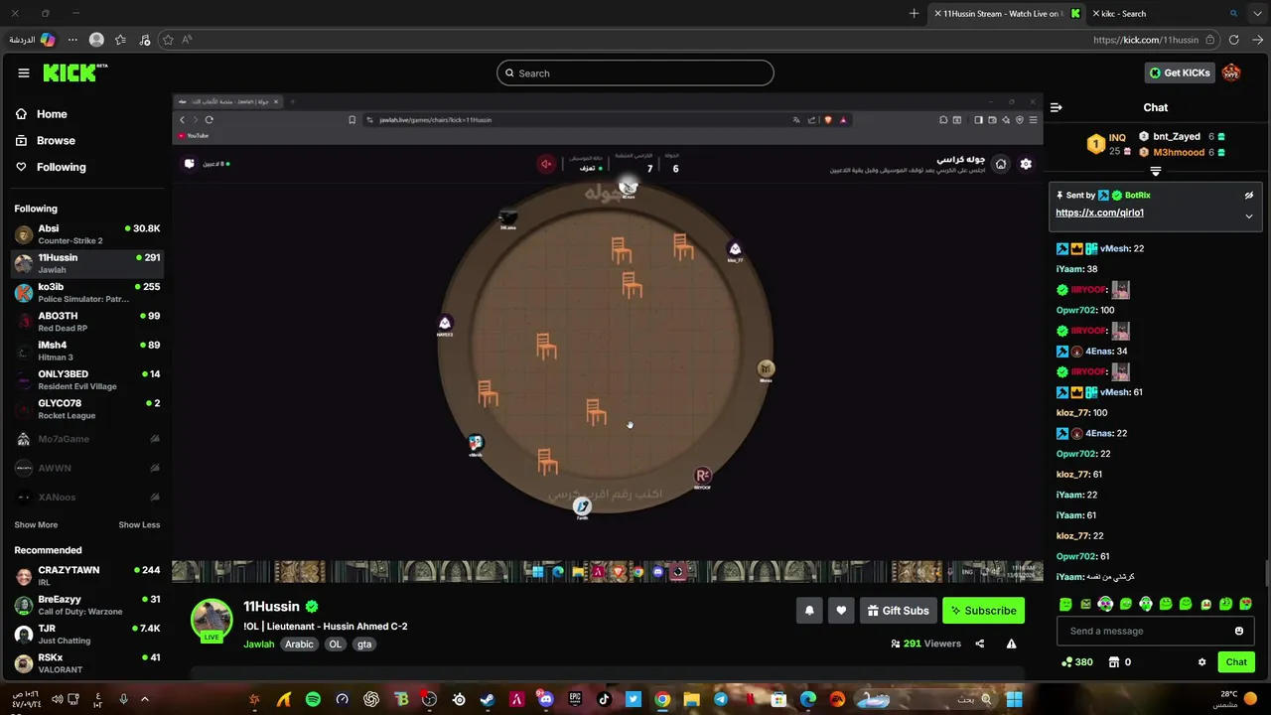Image resolution: width=1271 pixels, height=715 pixels.
Task: Open the user profile avatar menu
Action: 1231,72
